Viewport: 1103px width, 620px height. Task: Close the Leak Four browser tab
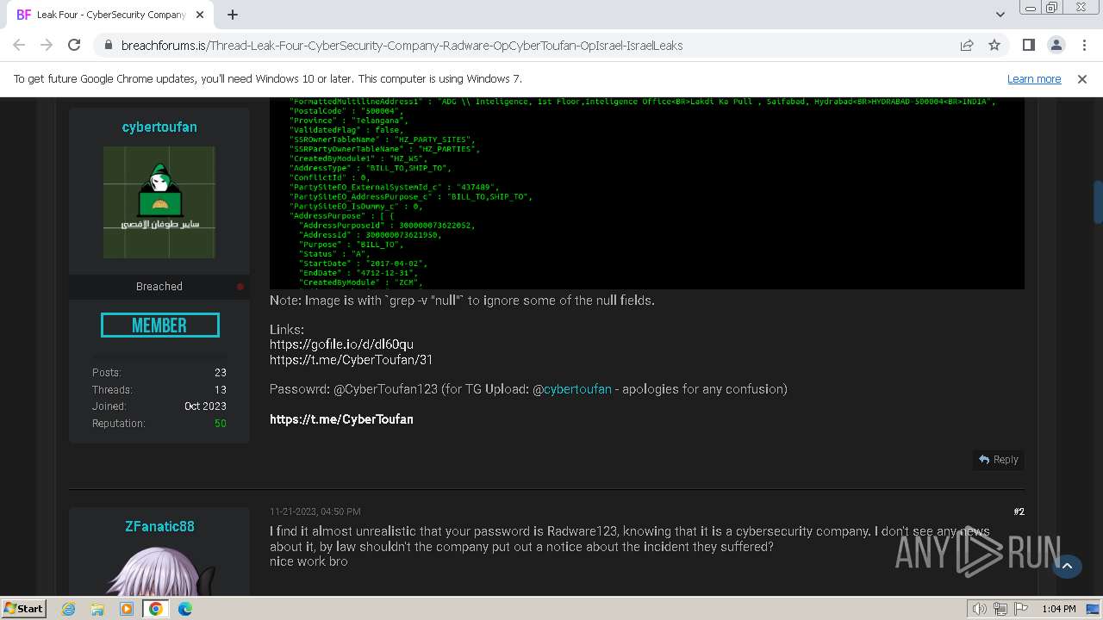click(201, 15)
